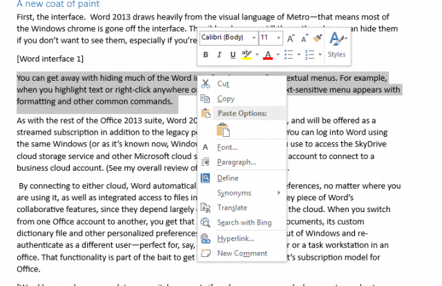Choose Copy from the context menu
Viewport: 442px width, 286px height.
tap(242, 99)
